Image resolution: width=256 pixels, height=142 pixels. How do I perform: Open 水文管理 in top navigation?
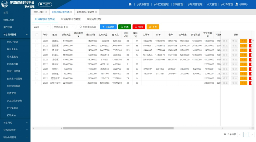(x=212, y=4)
